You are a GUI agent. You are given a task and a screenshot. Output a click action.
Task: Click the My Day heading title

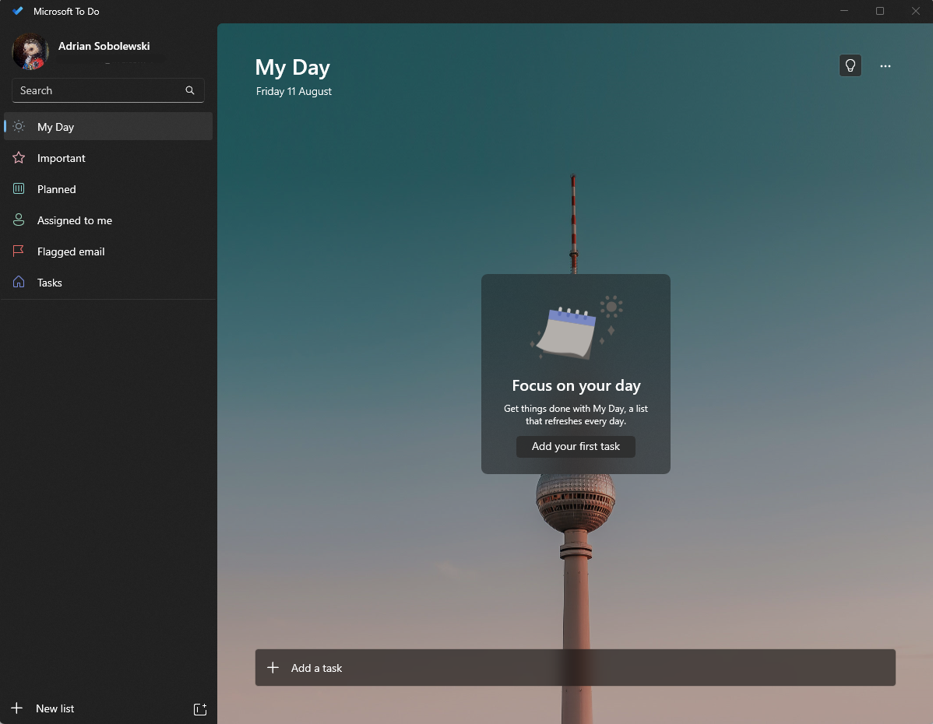click(292, 67)
